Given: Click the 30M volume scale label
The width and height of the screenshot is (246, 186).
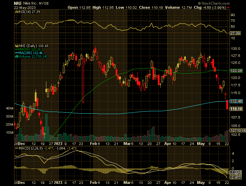Looking at the screenshot, I should pyautogui.click(x=9, y=117).
